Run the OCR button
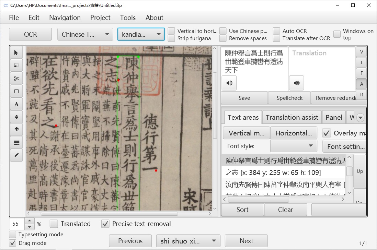 click(x=30, y=34)
